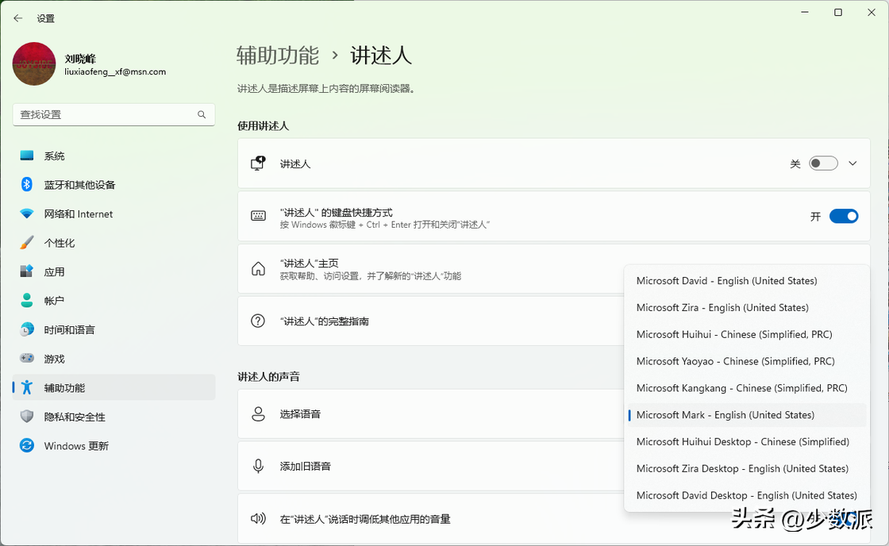Select Microsoft David - English (United States) voice
Screen dimensions: 889x546
tap(726, 281)
